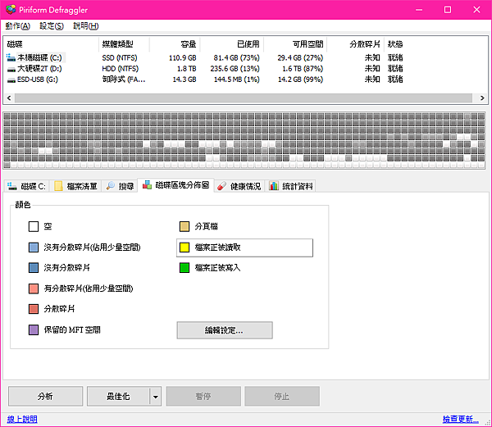Select the pink 有分散碎片(佔用少量空間) swatch
The height and width of the screenshot is (427, 492).
[x=34, y=288]
